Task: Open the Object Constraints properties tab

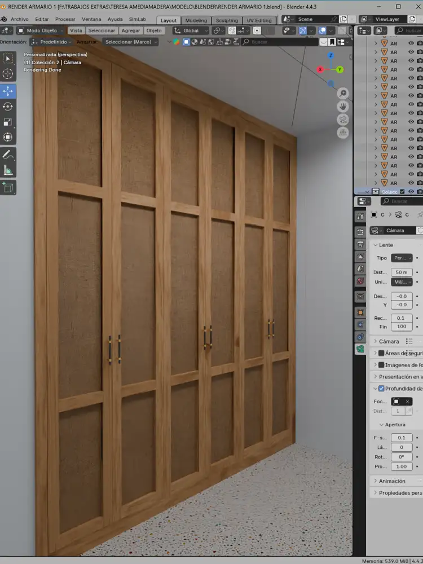Action: click(360, 337)
